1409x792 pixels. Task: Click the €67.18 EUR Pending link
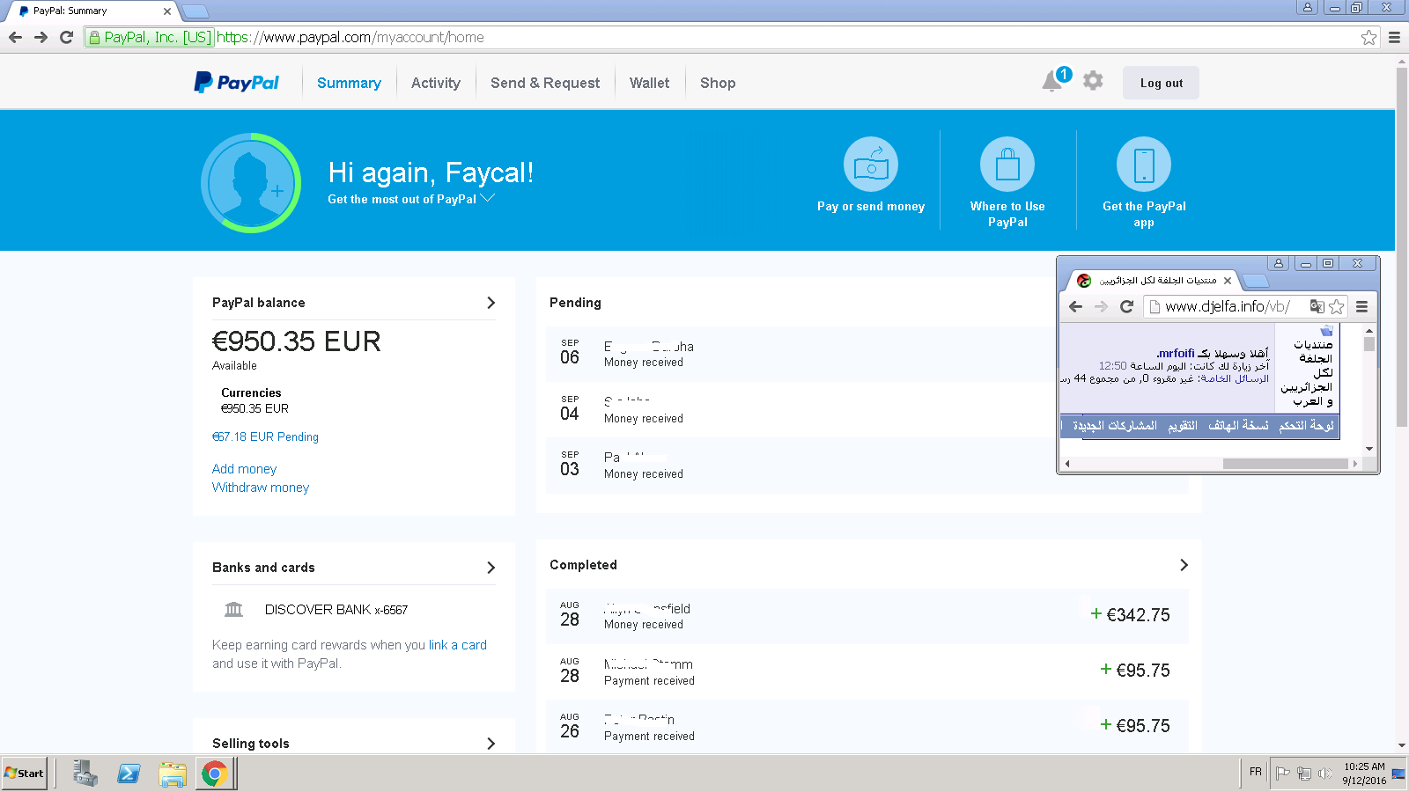(265, 436)
